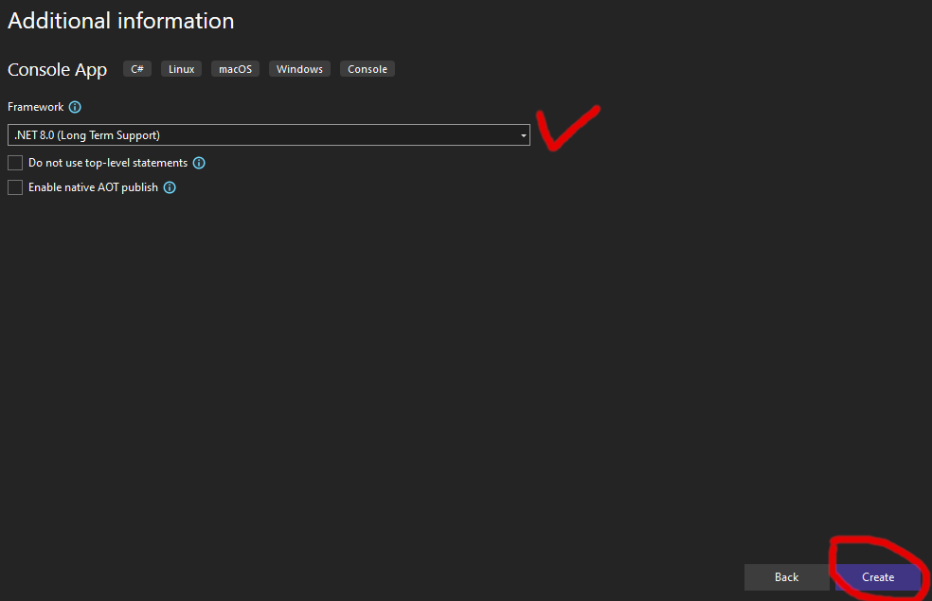Click the arrow on the Framework dropdown
Viewport: 932px width, 601px height.
[523, 135]
